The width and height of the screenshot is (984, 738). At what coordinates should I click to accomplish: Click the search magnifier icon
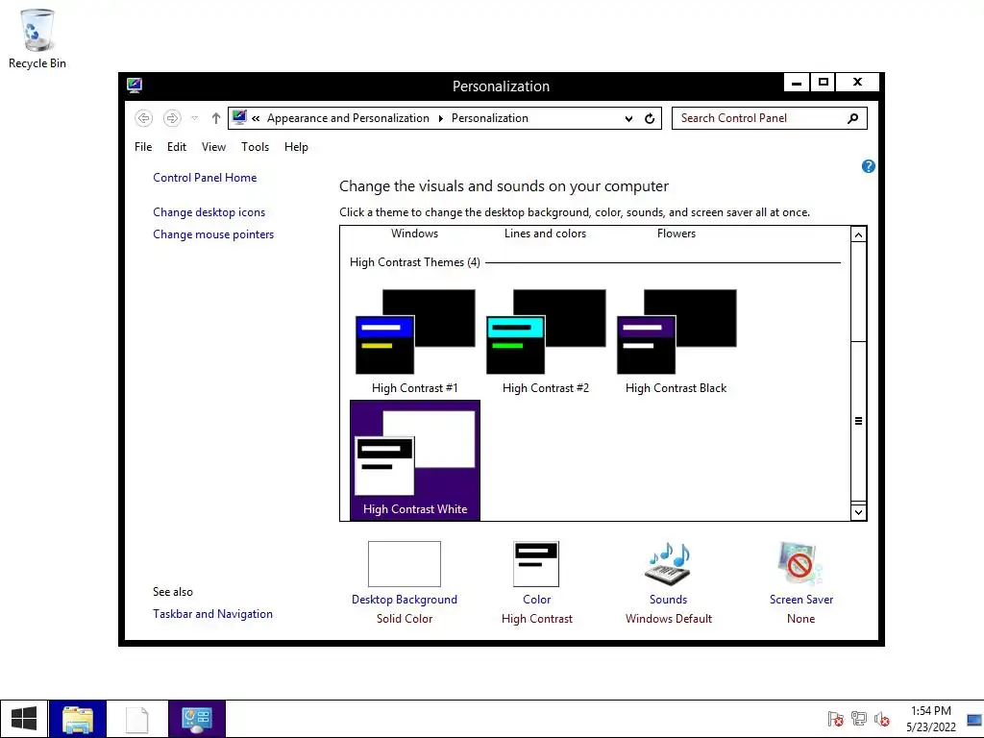point(852,118)
